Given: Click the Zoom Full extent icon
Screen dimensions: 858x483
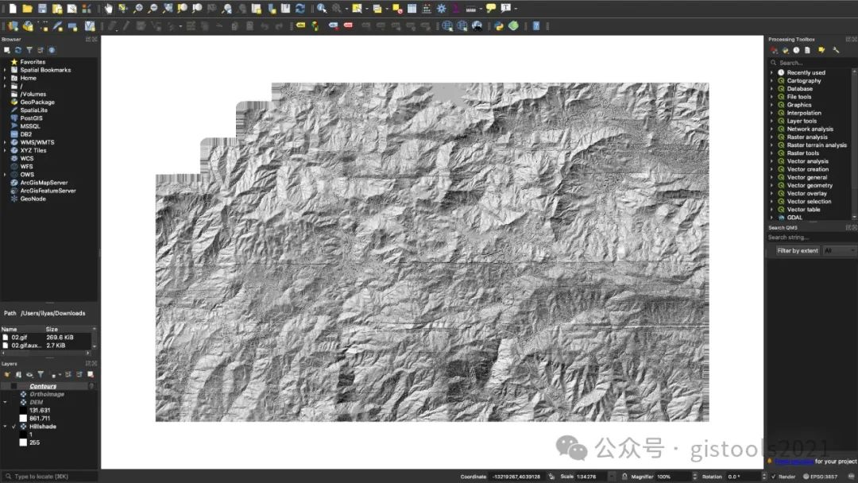Looking at the screenshot, I should point(168,8).
